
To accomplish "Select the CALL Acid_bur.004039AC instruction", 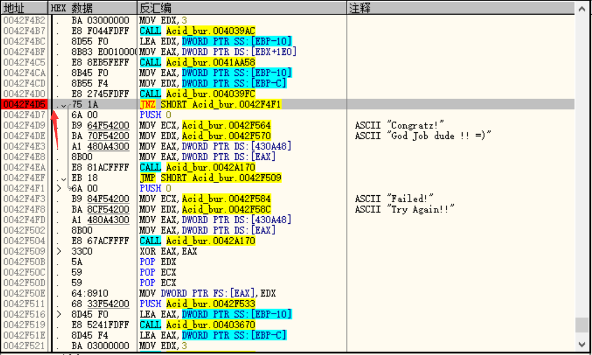I will [x=198, y=30].
